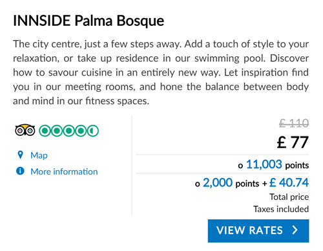Click the VIEW RATES button
323x251 pixels.
pos(258,231)
